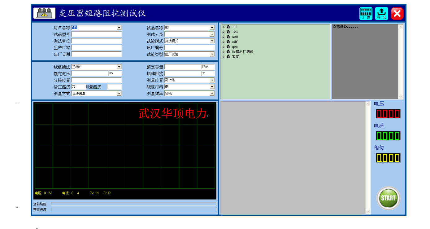This screenshot has height=229, width=430.
Task: Click the 额定容量 input field
Action: (183, 67)
